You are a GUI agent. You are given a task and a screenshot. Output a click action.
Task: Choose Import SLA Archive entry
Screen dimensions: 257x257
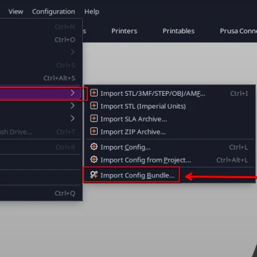(169, 119)
